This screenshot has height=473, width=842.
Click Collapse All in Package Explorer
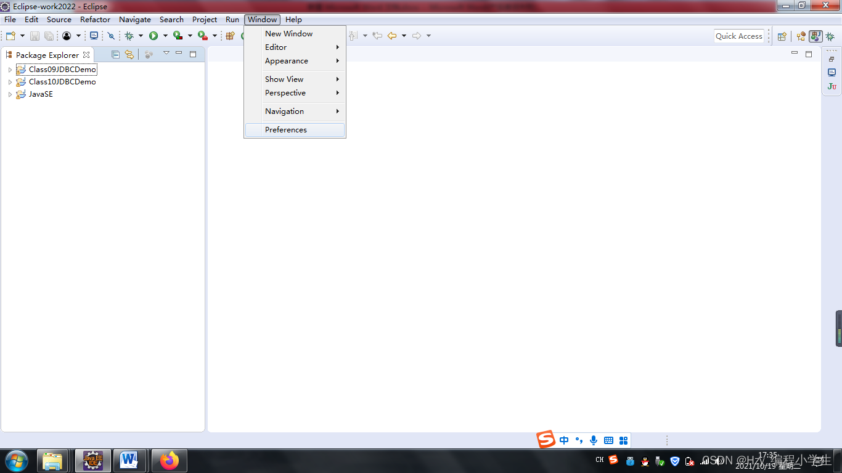click(x=115, y=54)
